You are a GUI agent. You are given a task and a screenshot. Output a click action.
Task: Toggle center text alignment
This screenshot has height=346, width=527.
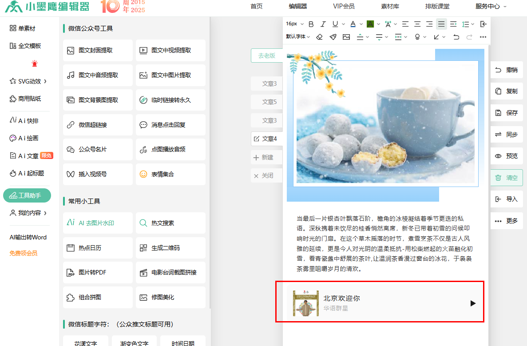[417, 24]
